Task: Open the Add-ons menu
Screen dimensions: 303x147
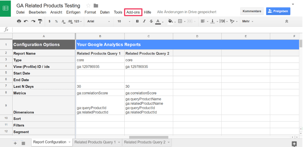Action: [x=133, y=12]
